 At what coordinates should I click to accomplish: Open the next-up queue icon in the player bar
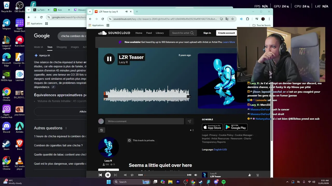pos(258,175)
